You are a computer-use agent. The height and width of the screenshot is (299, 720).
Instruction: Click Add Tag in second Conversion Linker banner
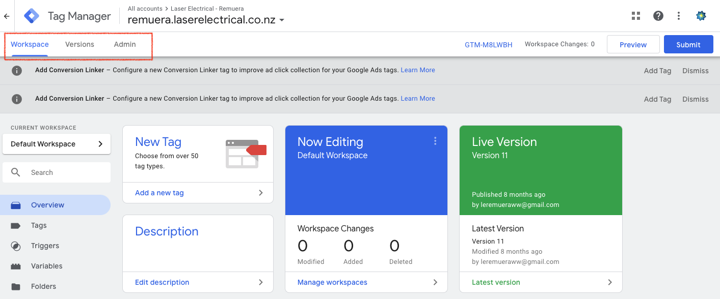[x=657, y=99]
